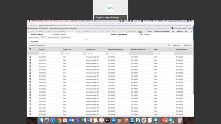Open the File menu

point(46,21)
